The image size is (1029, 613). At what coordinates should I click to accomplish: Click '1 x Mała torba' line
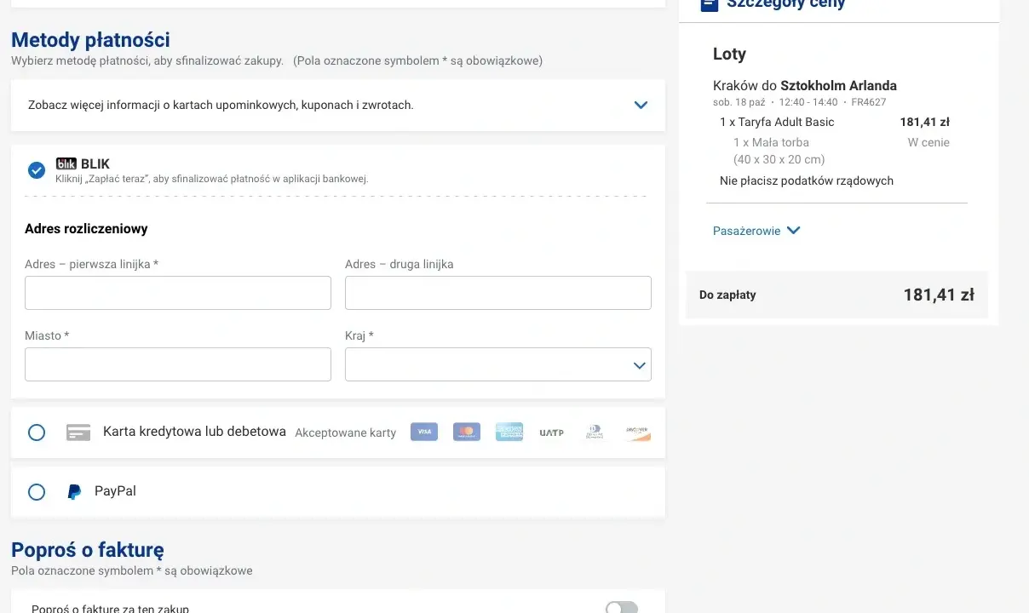pos(771,143)
